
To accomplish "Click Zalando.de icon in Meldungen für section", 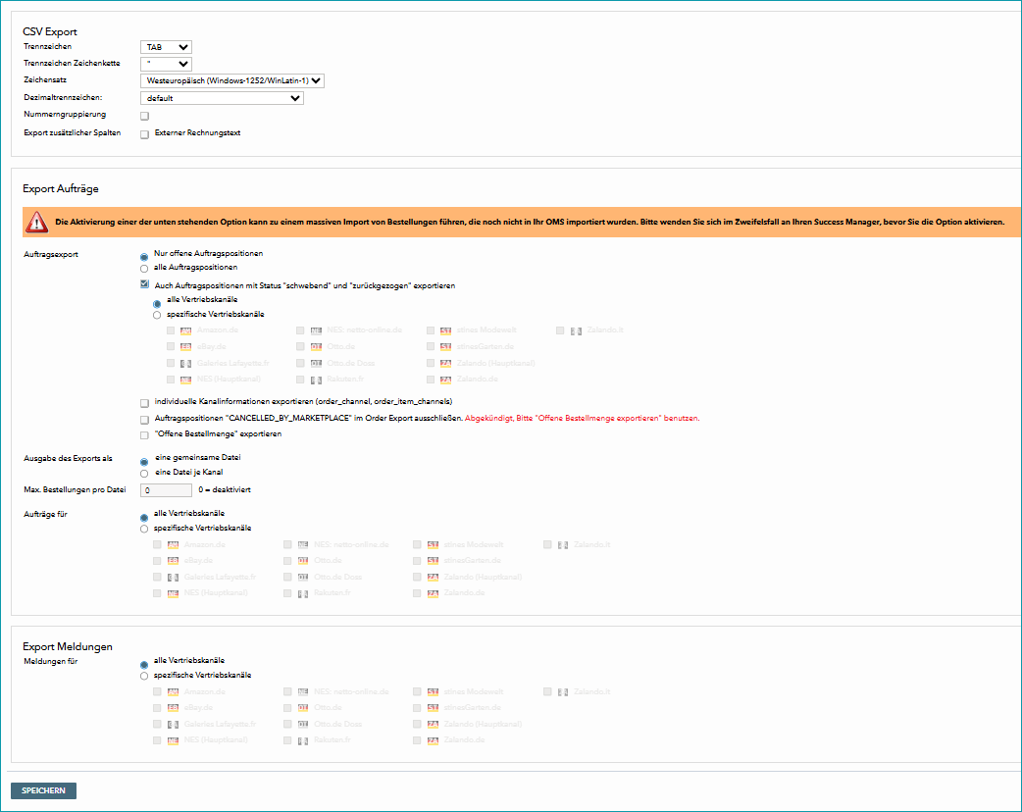I will [x=433, y=741].
